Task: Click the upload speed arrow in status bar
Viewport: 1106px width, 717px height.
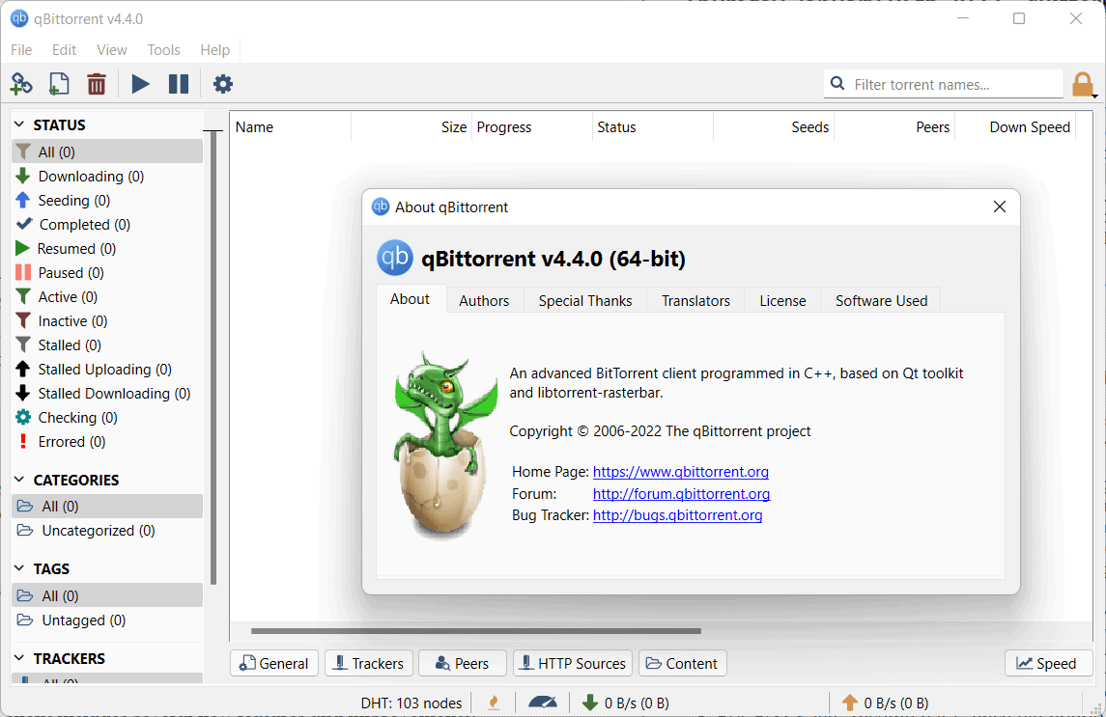Action: (849, 703)
